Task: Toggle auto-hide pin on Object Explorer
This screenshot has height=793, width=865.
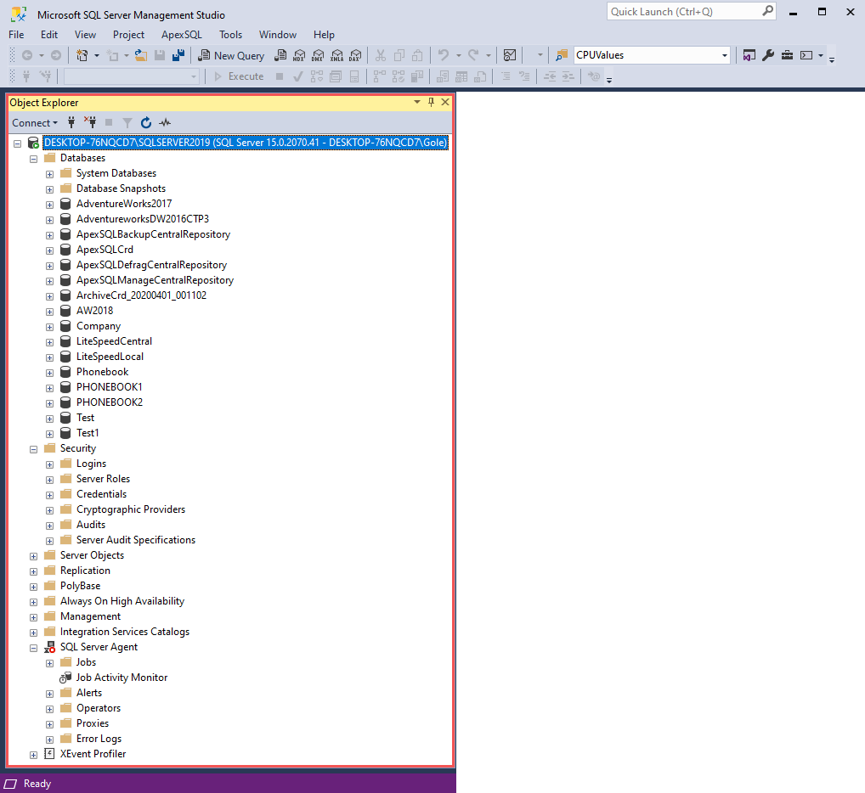Action: [x=432, y=102]
